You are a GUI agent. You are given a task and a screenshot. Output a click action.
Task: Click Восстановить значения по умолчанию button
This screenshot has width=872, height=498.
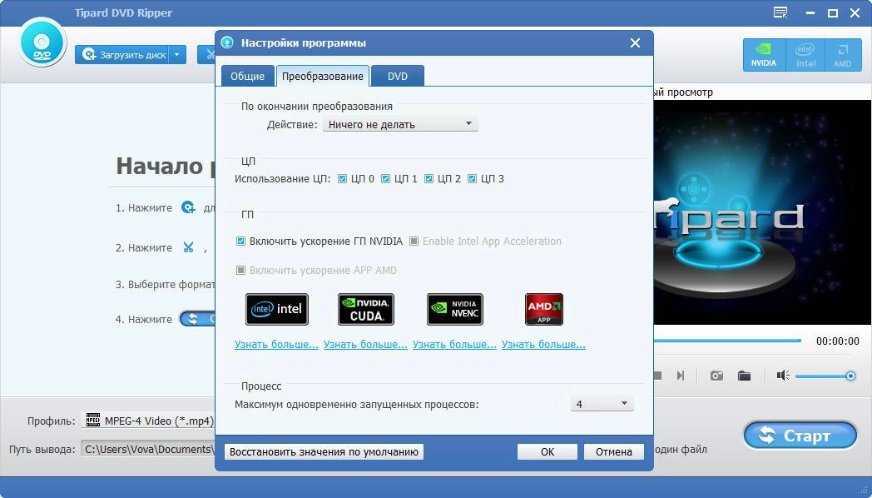325,452
